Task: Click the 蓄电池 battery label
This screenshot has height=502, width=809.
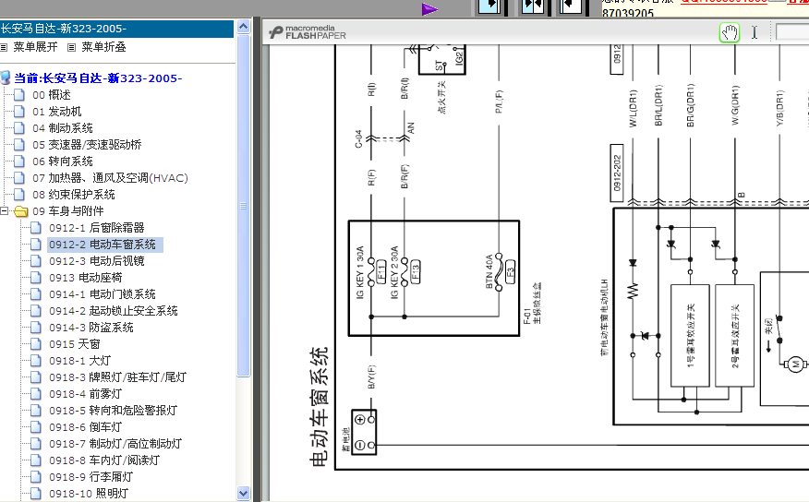Action: point(345,439)
